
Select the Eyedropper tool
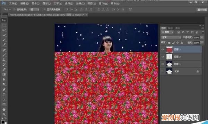(x=4, y=45)
